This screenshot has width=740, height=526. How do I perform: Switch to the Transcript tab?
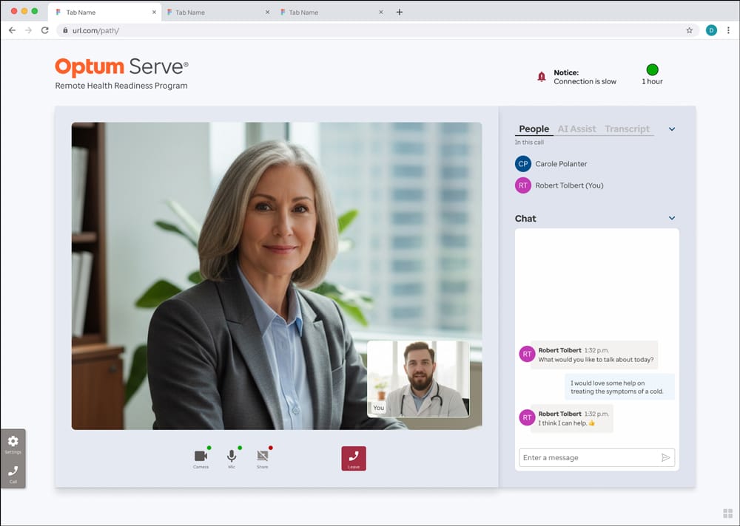point(627,129)
